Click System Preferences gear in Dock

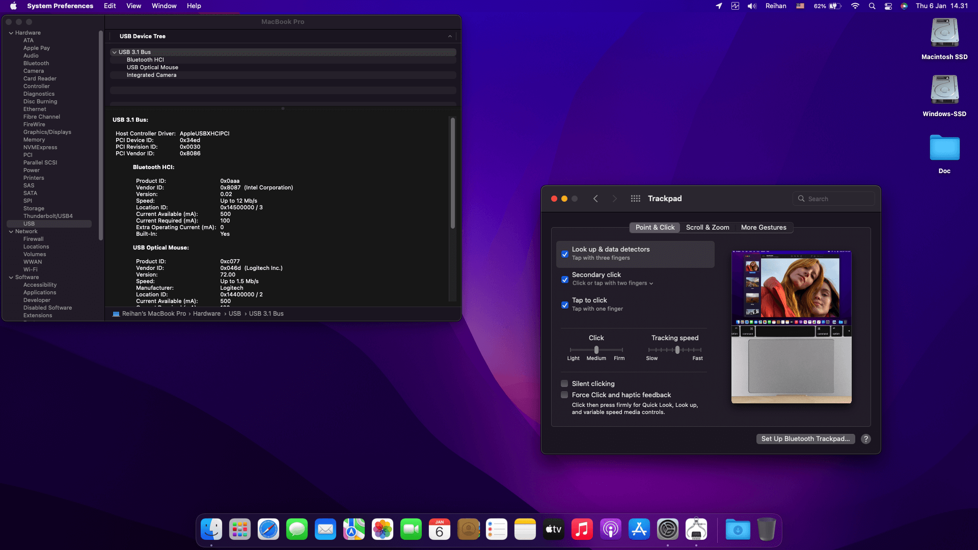click(x=668, y=530)
